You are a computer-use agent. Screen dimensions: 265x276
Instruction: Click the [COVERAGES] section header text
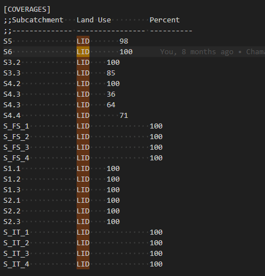click(27, 9)
